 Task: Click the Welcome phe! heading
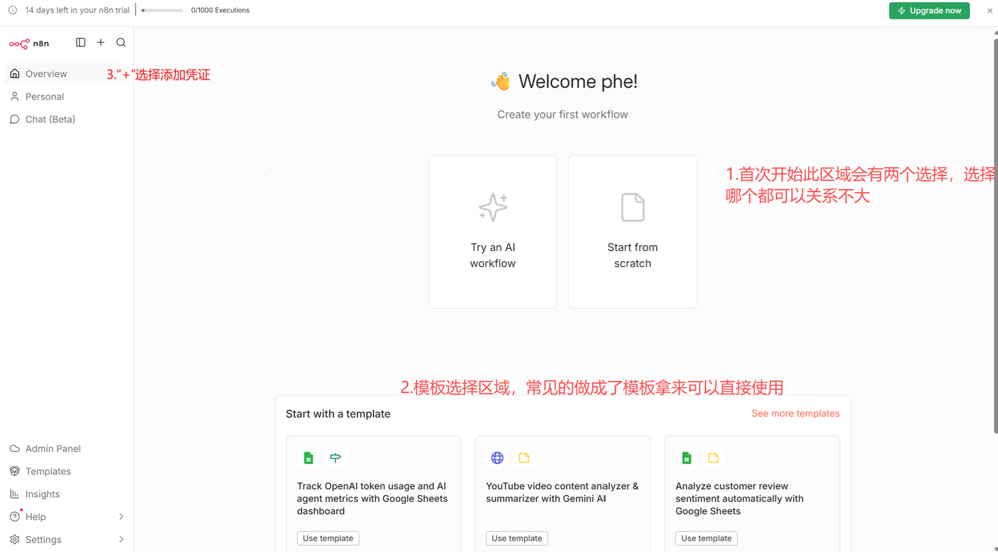pos(578,82)
